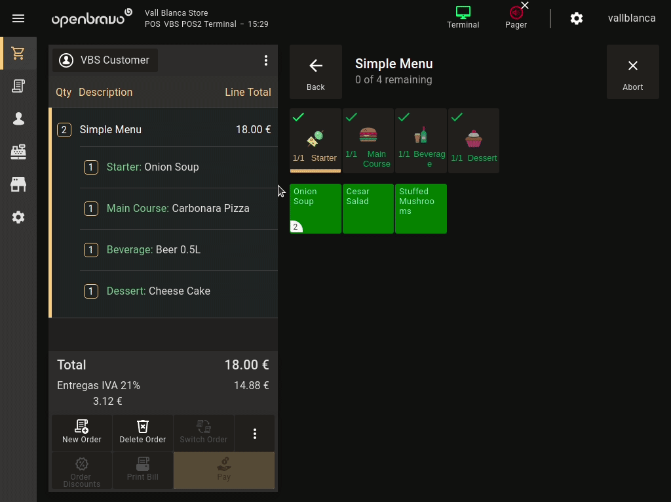Screen dimensions: 671x502
Task: Open the receipts sidebar icon
Action: pyautogui.click(x=18, y=86)
